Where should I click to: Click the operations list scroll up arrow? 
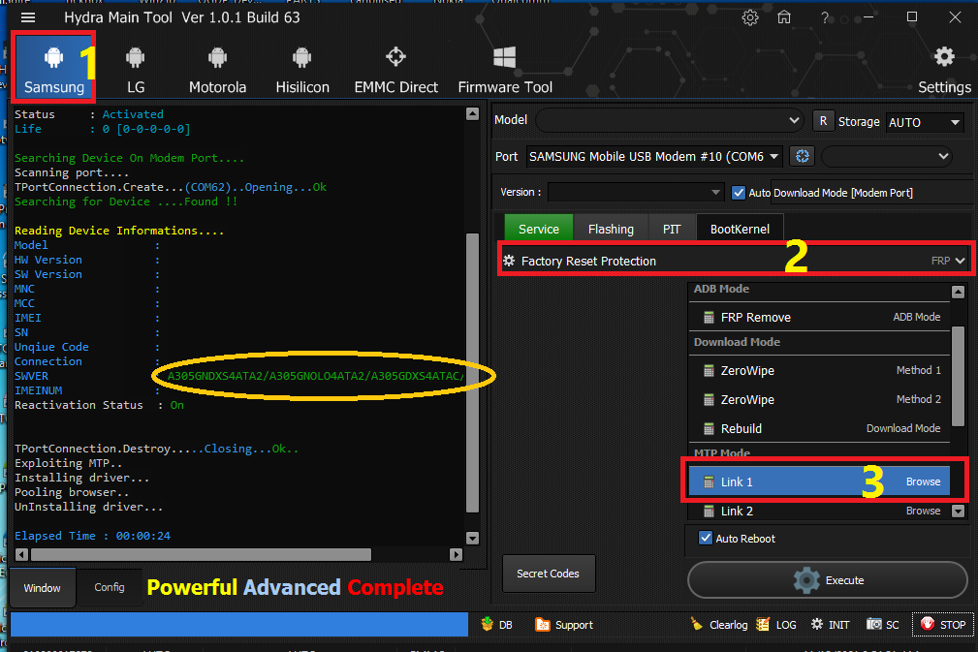pyautogui.click(x=958, y=291)
